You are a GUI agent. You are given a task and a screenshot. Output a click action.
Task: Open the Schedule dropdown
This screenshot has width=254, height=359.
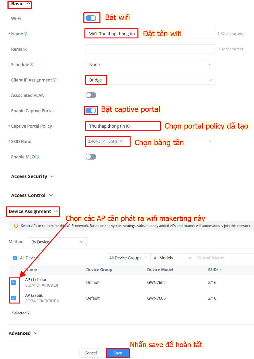pos(150,65)
